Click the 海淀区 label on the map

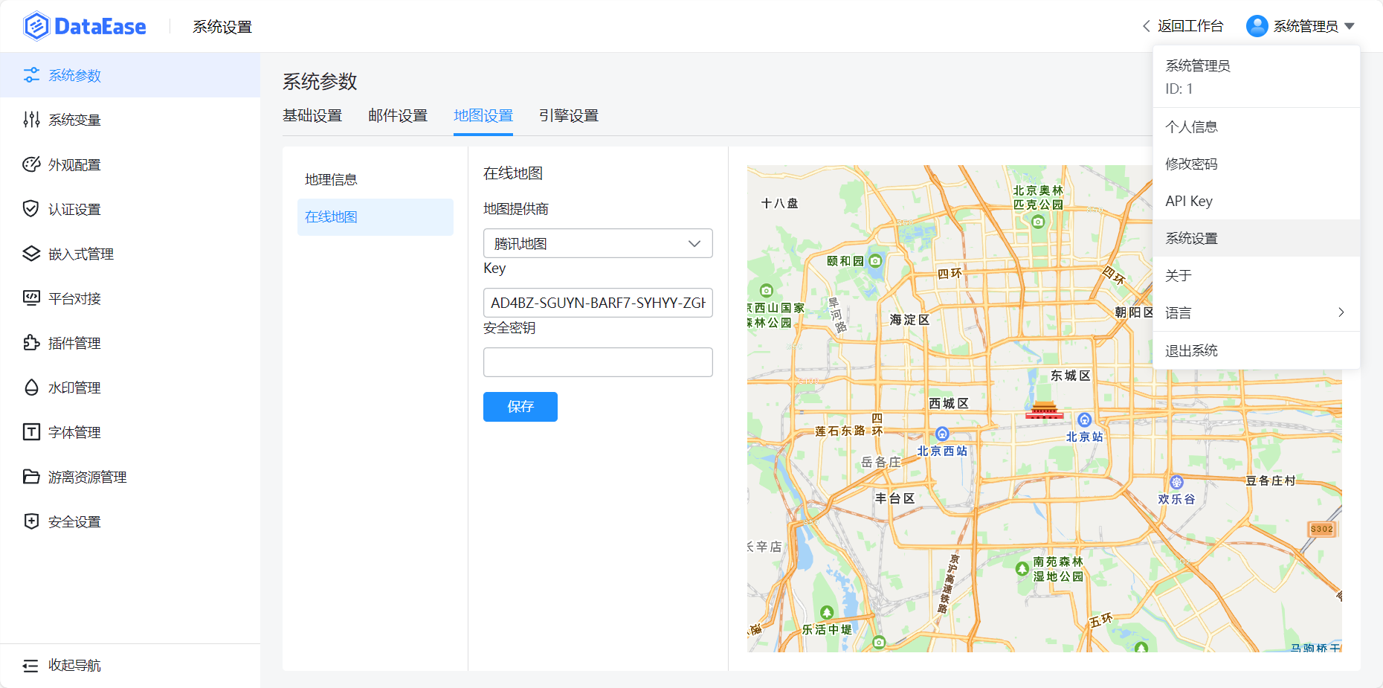click(909, 320)
